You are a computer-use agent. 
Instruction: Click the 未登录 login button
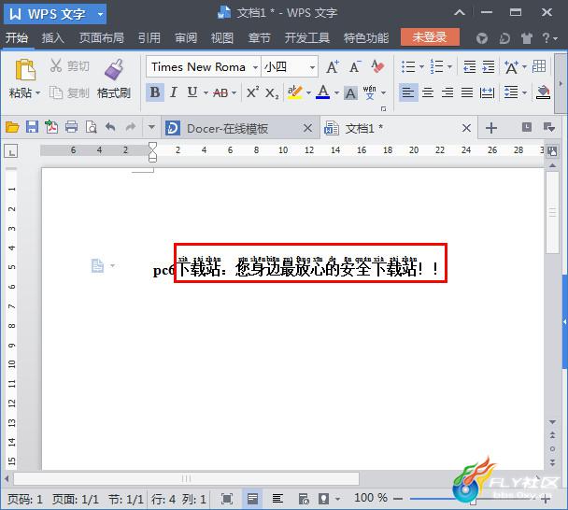point(430,37)
